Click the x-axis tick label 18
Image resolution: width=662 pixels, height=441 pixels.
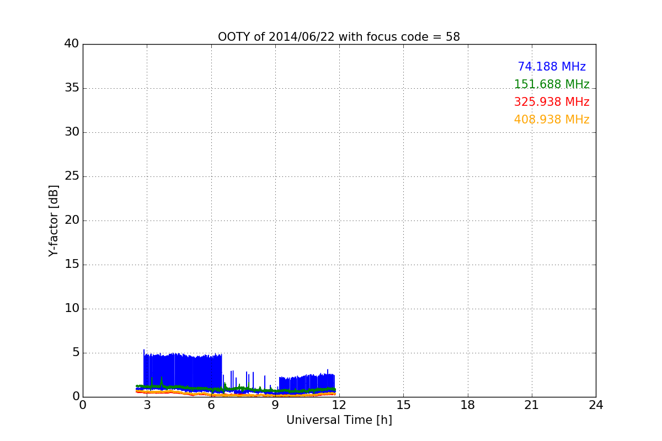coord(468,405)
